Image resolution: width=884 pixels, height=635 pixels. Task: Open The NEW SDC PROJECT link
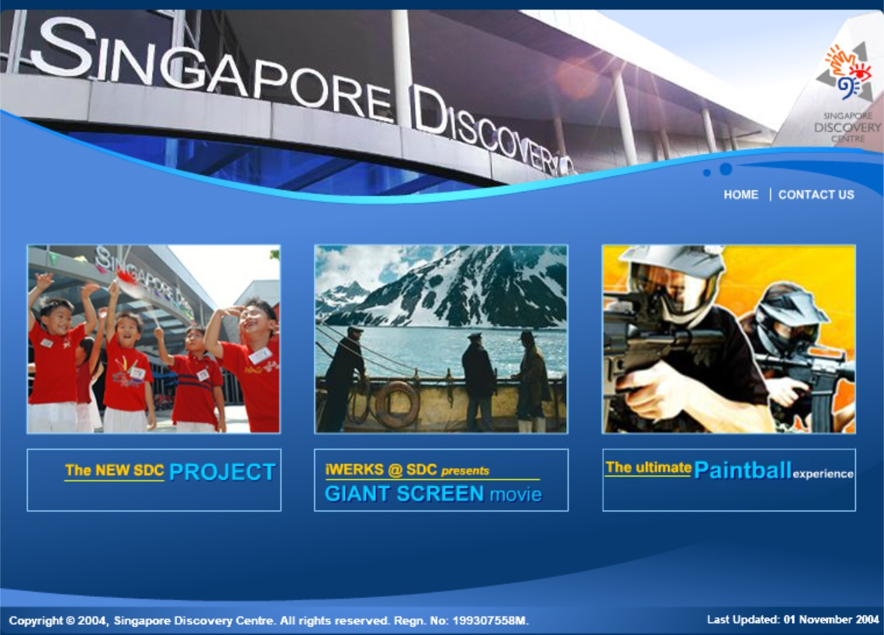tap(154, 480)
